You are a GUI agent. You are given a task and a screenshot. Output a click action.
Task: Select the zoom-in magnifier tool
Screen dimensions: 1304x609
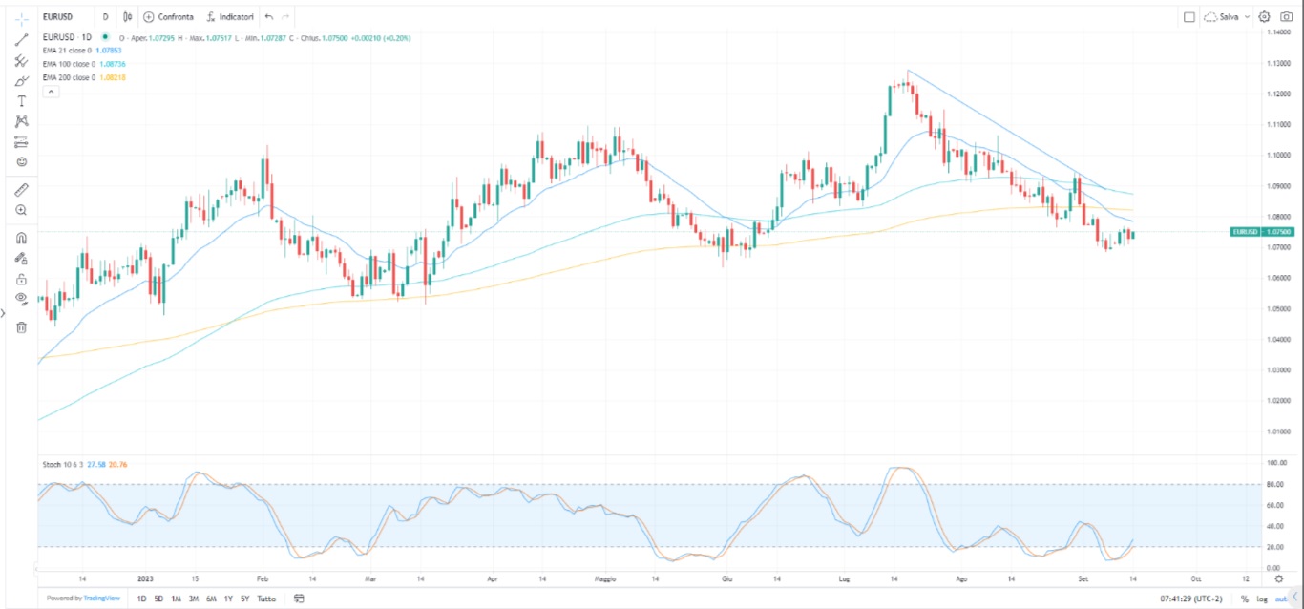[20, 209]
